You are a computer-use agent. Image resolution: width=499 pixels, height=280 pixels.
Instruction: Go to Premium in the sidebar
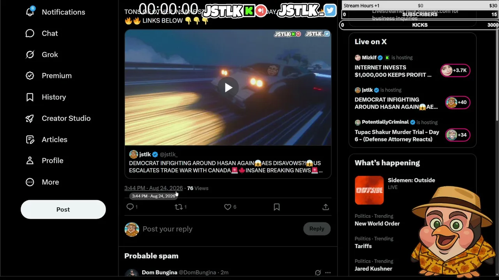pyautogui.click(x=49, y=76)
